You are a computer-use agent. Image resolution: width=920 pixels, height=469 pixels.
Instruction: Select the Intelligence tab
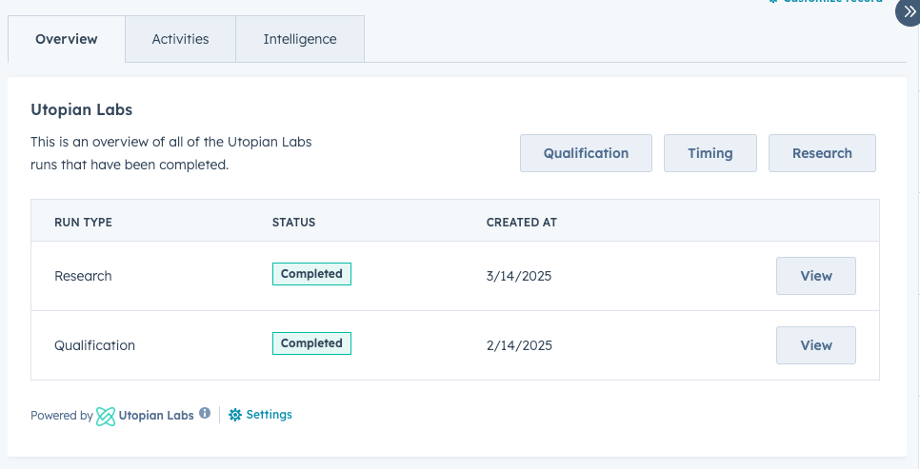click(x=300, y=40)
